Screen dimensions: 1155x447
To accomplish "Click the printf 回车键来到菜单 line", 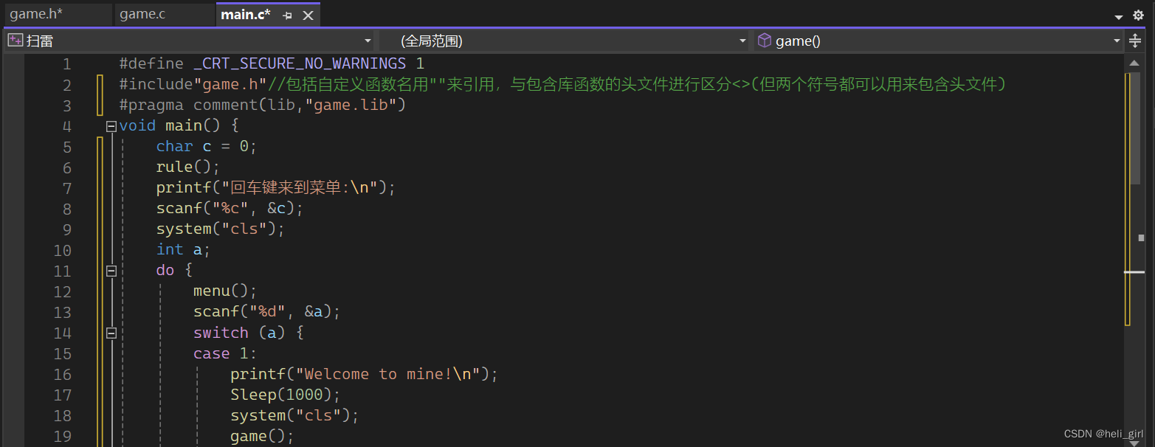I will 276,188.
